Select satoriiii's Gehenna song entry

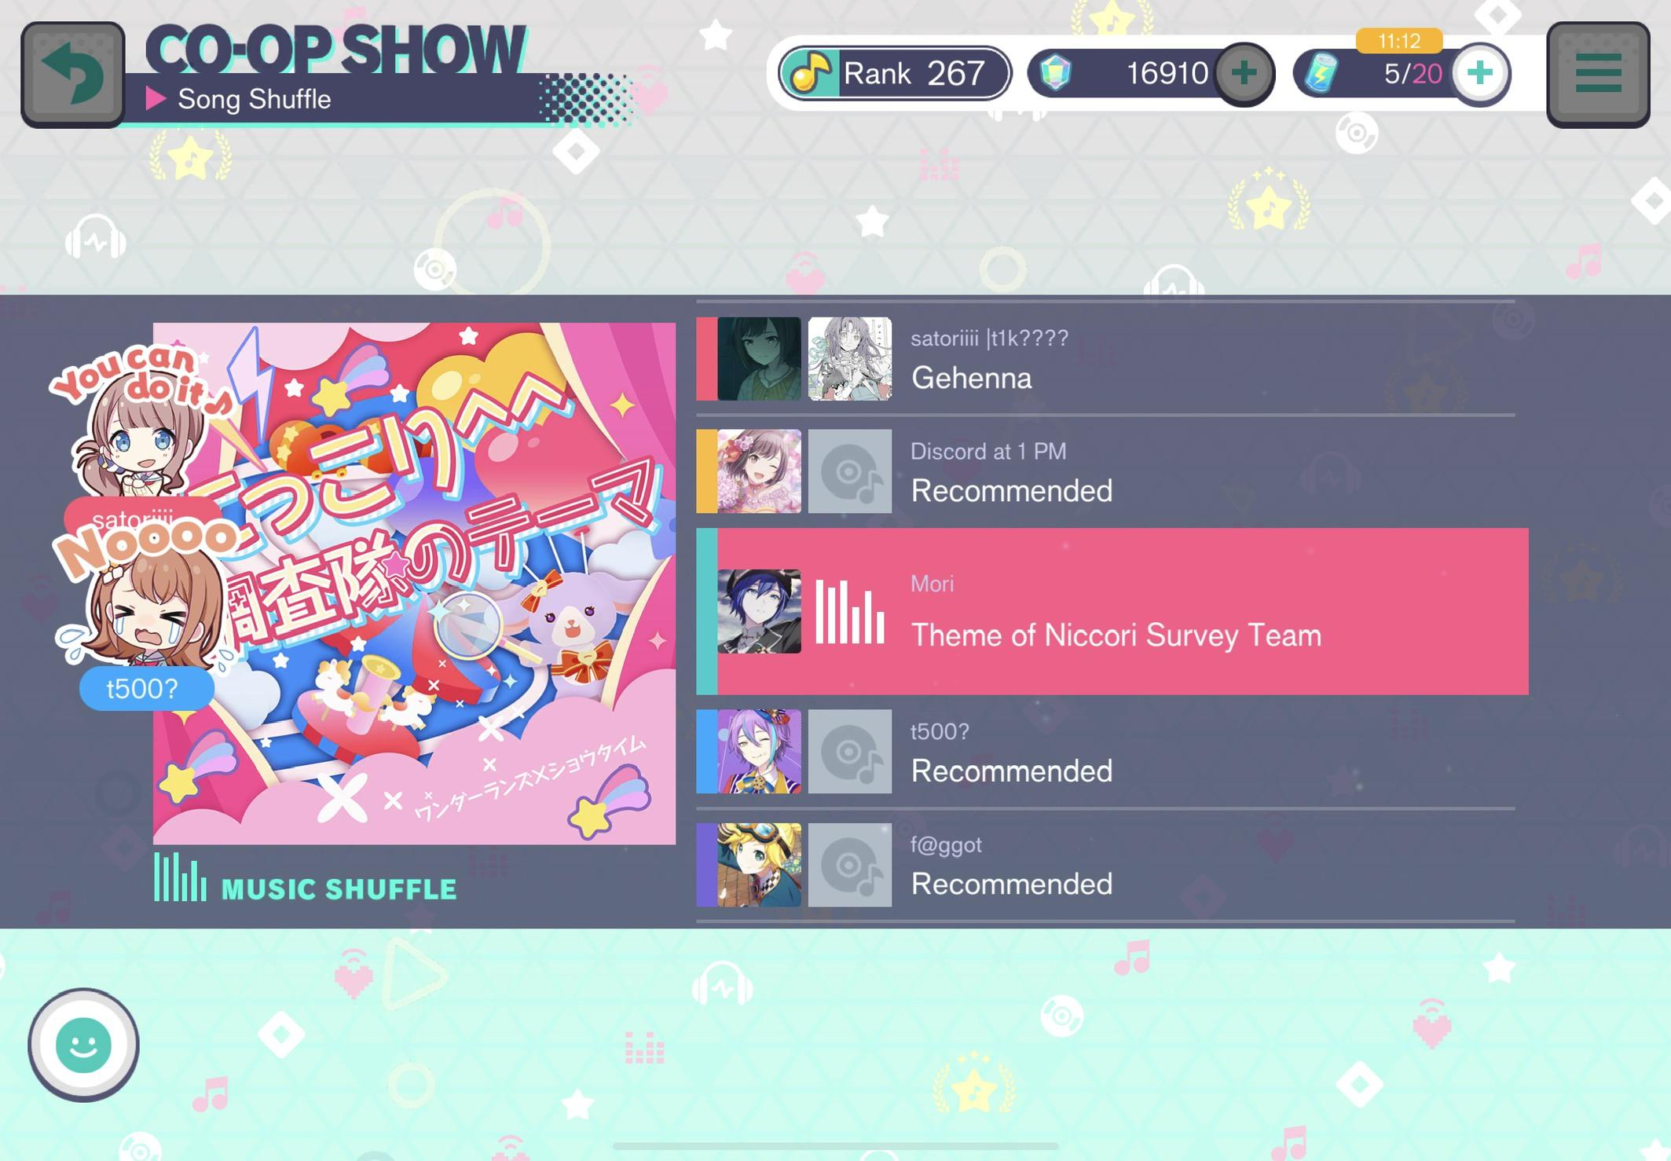pos(1105,359)
